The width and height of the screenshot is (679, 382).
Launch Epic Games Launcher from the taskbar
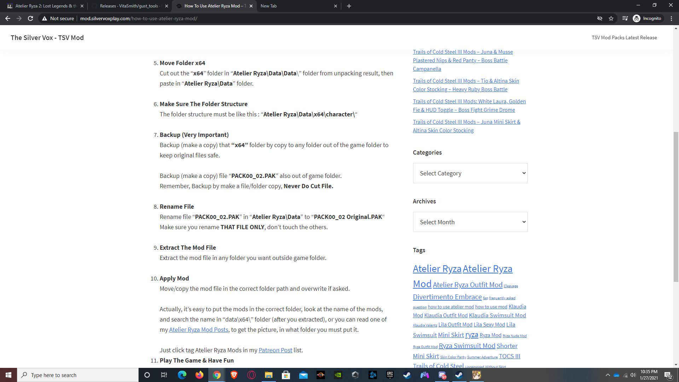(x=390, y=375)
